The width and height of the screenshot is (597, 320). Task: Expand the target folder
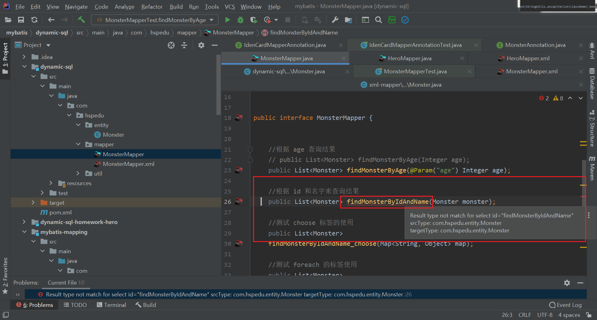pyautogui.click(x=33, y=203)
